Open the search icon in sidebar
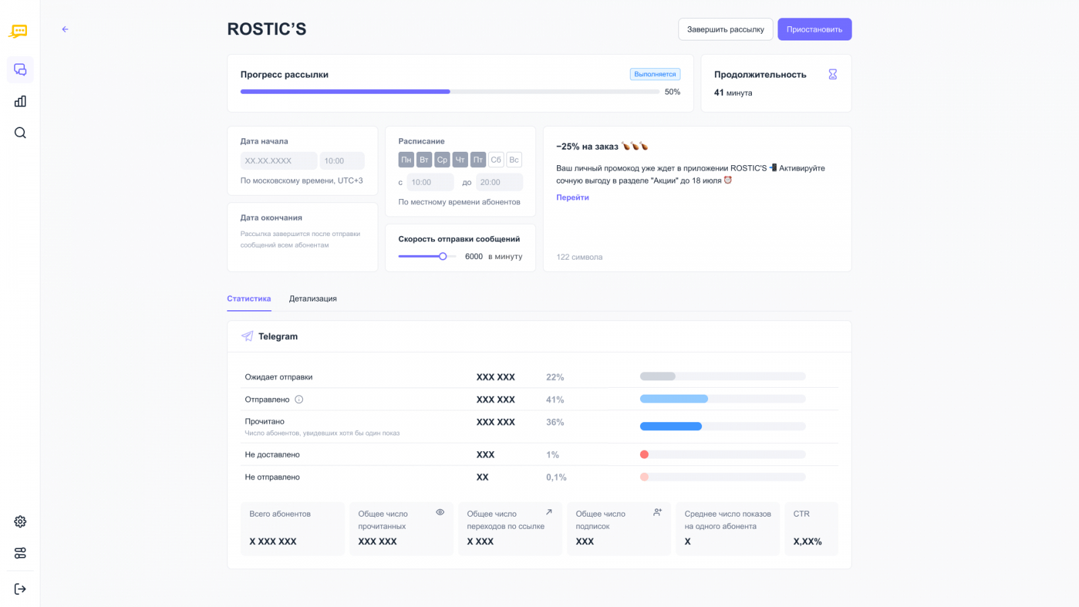 [20, 133]
